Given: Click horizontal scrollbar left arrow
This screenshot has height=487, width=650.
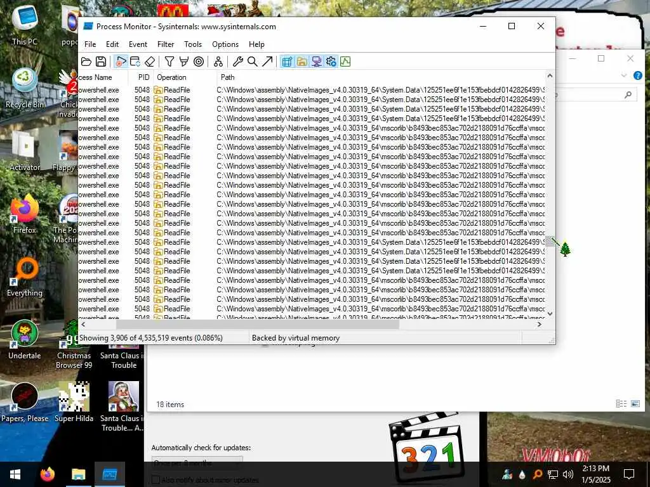Looking at the screenshot, I should (x=83, y=324).
